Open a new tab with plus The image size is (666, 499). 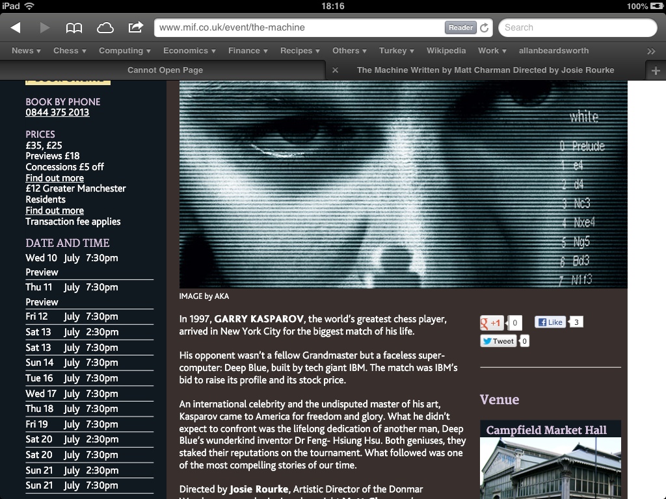click(x=656, y=70)
